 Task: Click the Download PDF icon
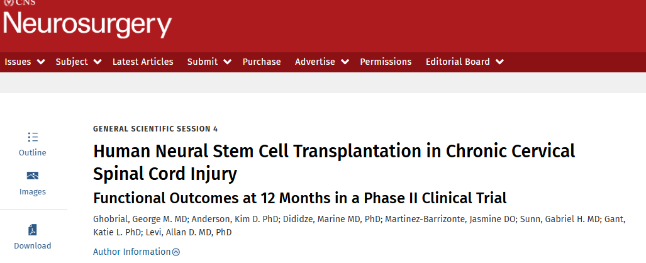[x=33, y=230]
